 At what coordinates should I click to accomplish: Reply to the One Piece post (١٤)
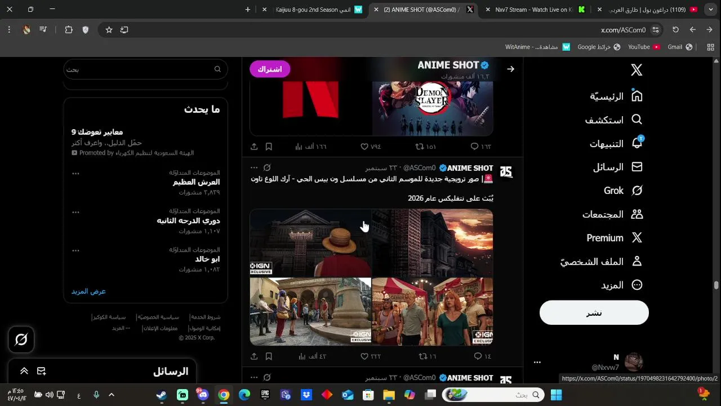482,356
